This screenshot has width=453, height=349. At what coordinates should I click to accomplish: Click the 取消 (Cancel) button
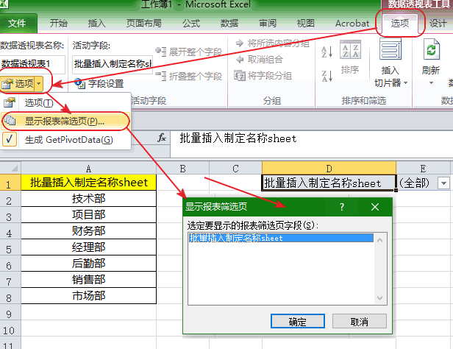click(x=358, y=322)
